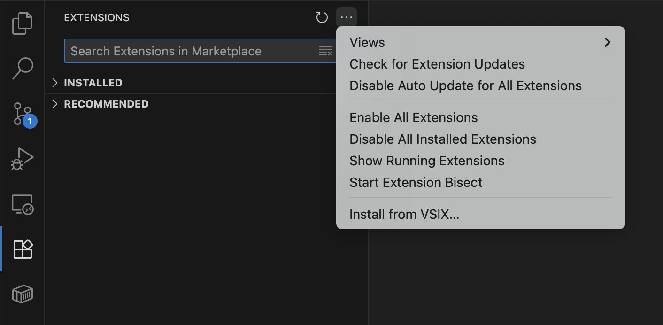
Task: Click the Search Extensions in Marketplace field
Action: click(188, 51)
